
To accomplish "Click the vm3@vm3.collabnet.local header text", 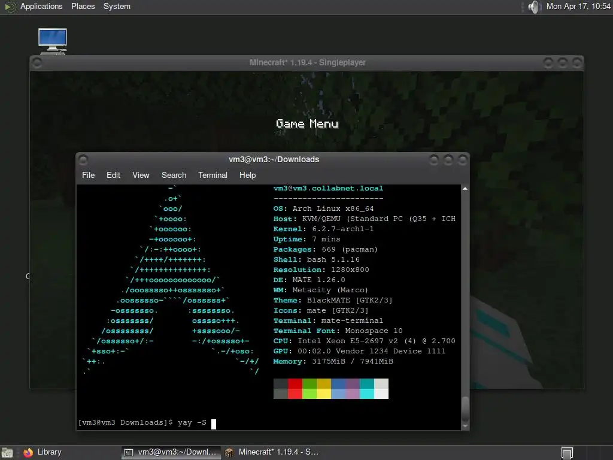I will tap(328, 189).
